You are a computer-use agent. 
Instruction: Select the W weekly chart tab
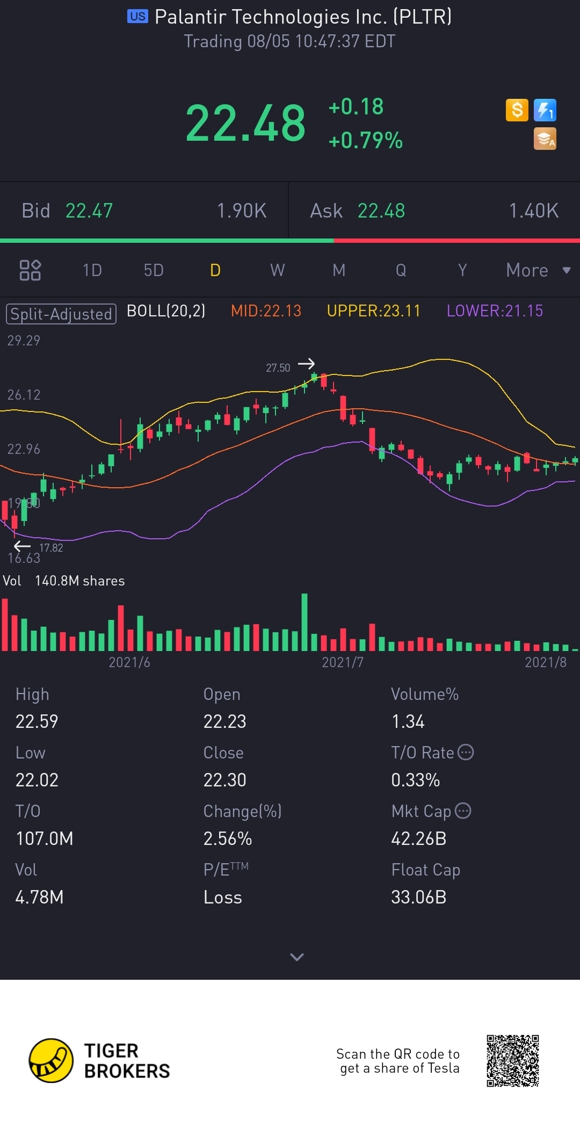(277, 270)
